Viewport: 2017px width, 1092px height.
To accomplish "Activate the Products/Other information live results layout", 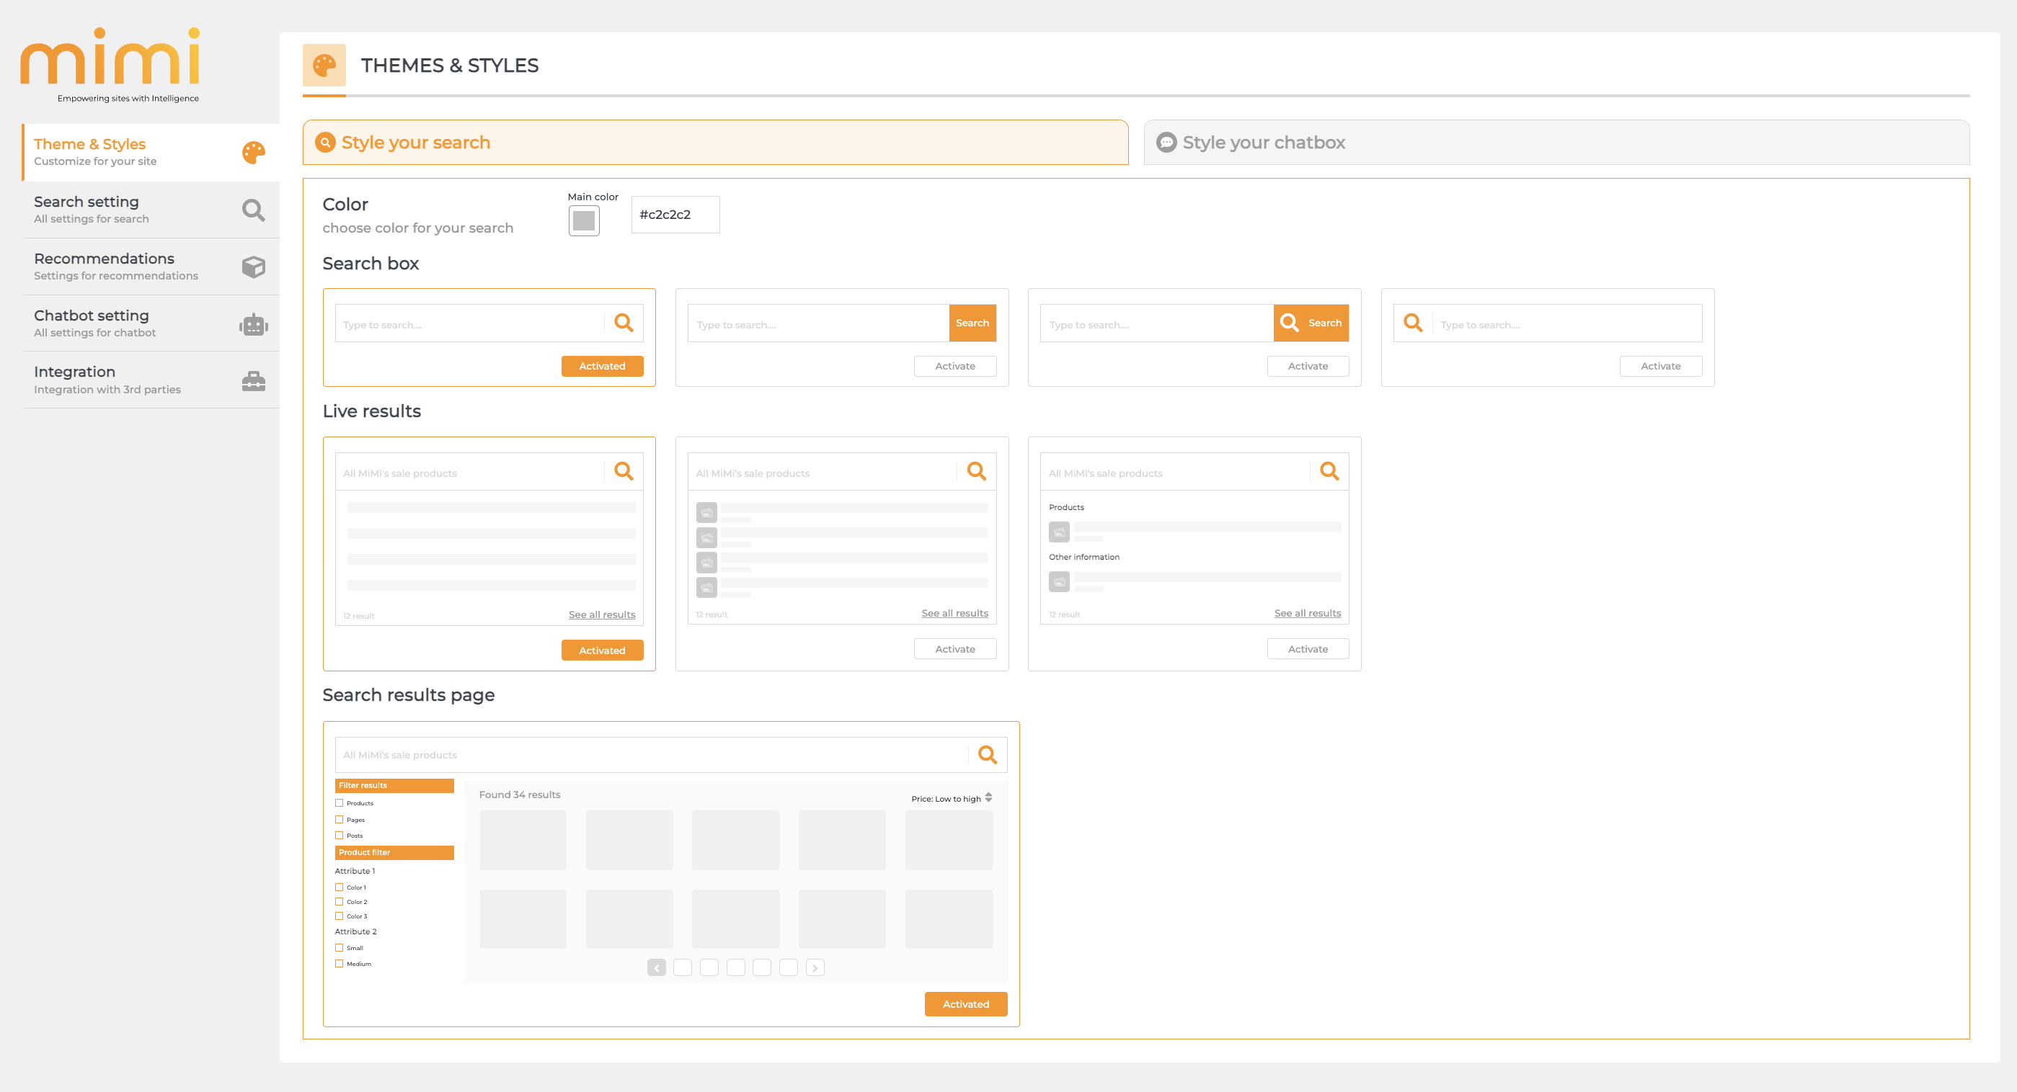I will tap(1307, 649).
